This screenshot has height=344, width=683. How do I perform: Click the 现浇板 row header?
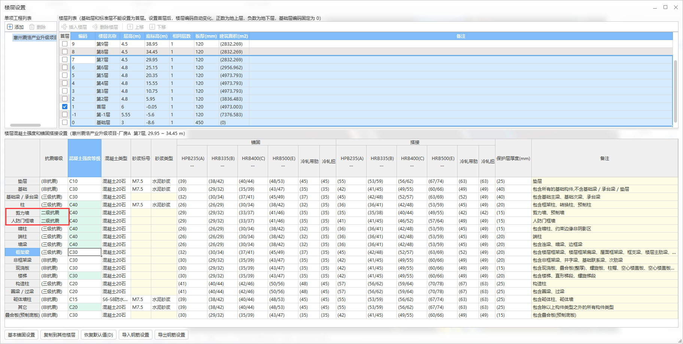click(22, 268)
